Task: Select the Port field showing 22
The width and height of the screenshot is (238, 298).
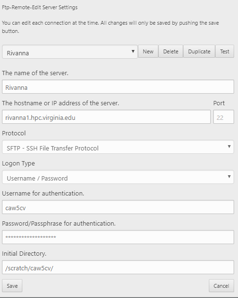Action: pyautogui.click(x=223, y=116)
